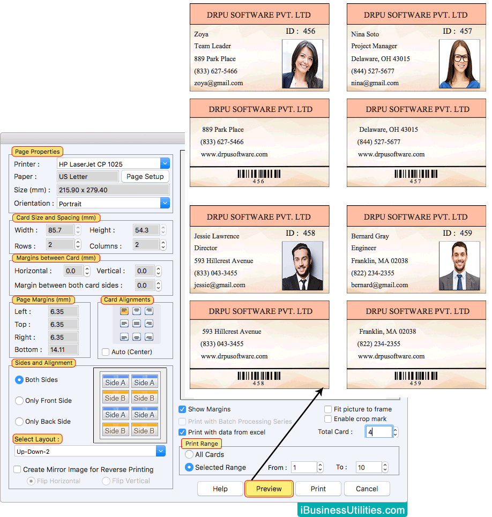The width and height of the screenshot is (492, 517).
Task: Click the Right page margin field
Action: (63, 338)
